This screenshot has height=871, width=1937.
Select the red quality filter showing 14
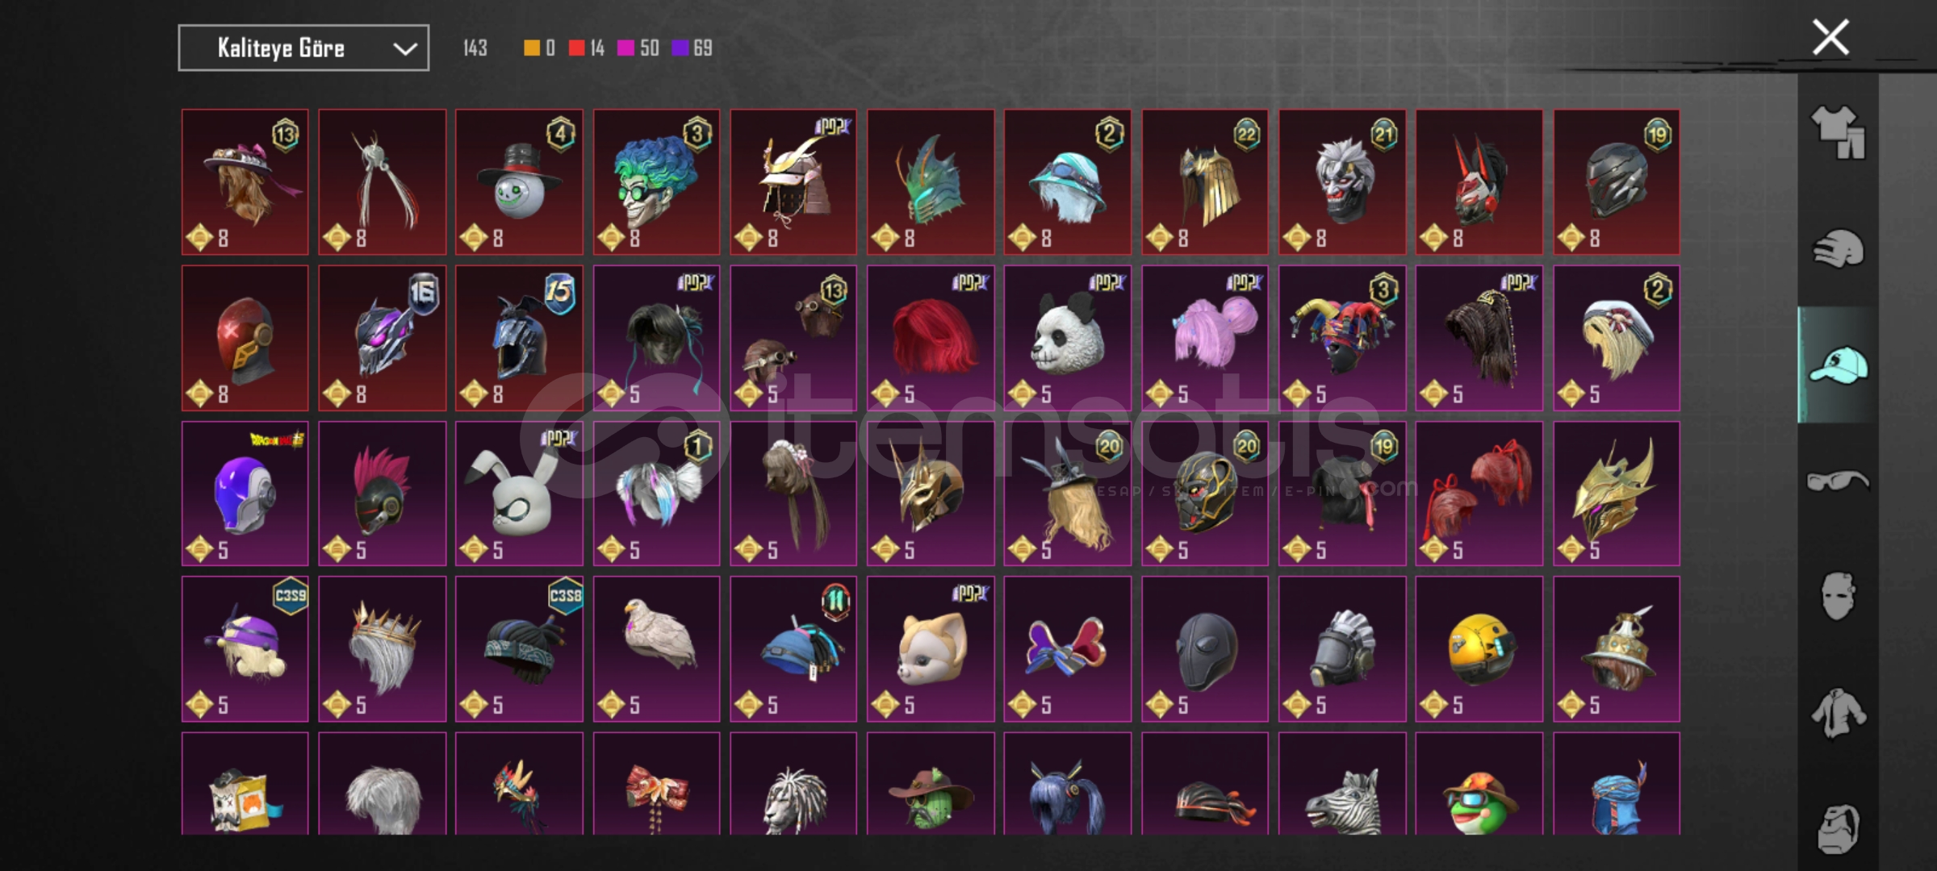pyautogui.click(x=587, y=48)
